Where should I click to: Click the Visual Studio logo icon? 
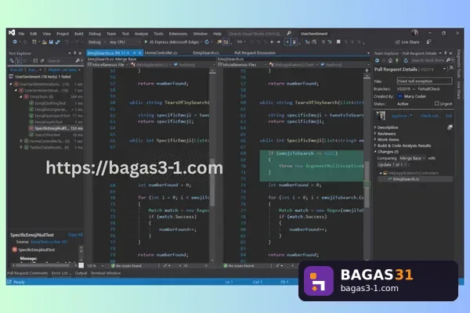click(x=12, y=33)
